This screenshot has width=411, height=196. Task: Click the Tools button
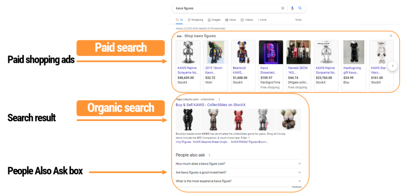(298, 20)
